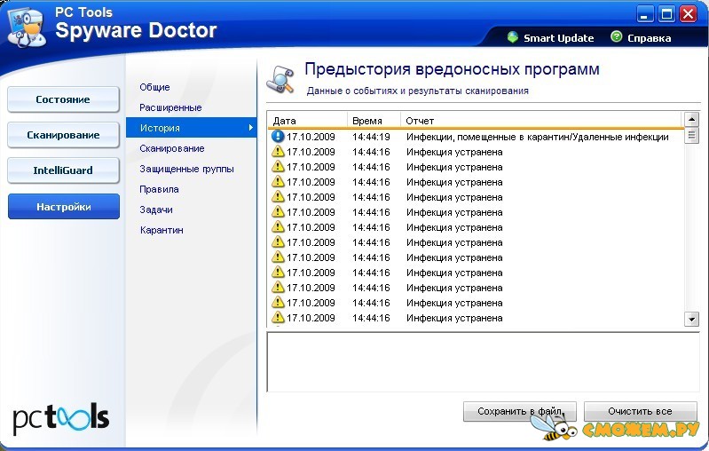The image size is (709, 451).
Task: Open the Правила settings page
Action: pyautogui.click(x=159, y=189)
